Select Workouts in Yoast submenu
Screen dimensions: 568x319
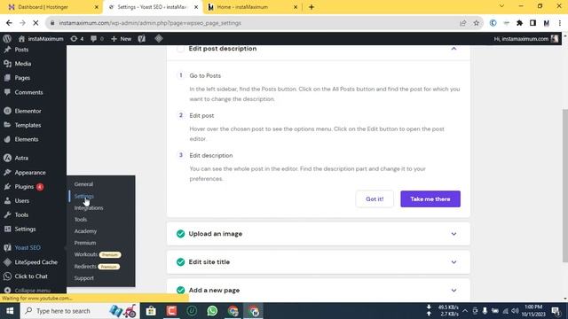point(86,254)
